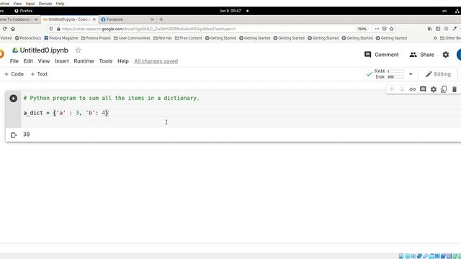Open the Firefox library icon
The width and height of the screenshot is (461, 259).
429,29
